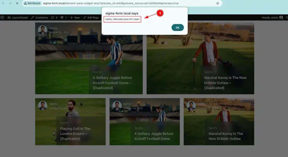288x157 pixels.
Task: Open the comments bubble icon in admin bar
Action: [x=64, y=17]
